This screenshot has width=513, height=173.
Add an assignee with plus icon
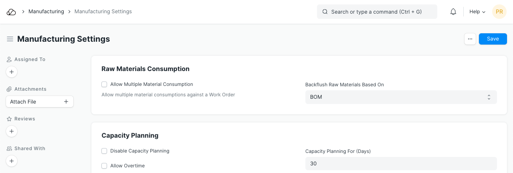click(x=12, y=72)
